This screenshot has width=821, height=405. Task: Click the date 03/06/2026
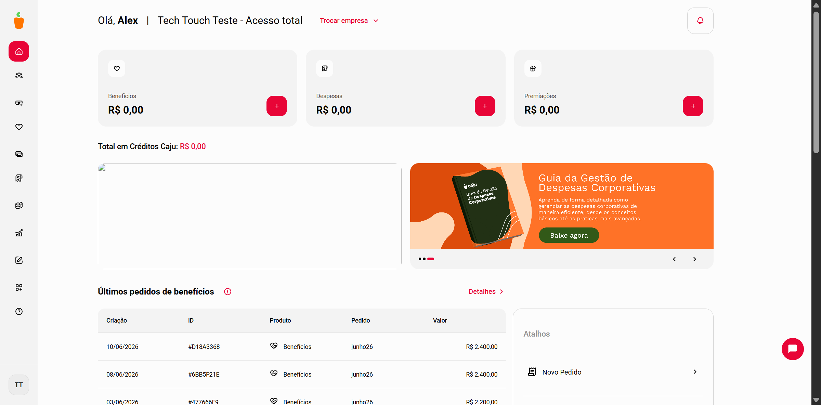coord(122,402)
